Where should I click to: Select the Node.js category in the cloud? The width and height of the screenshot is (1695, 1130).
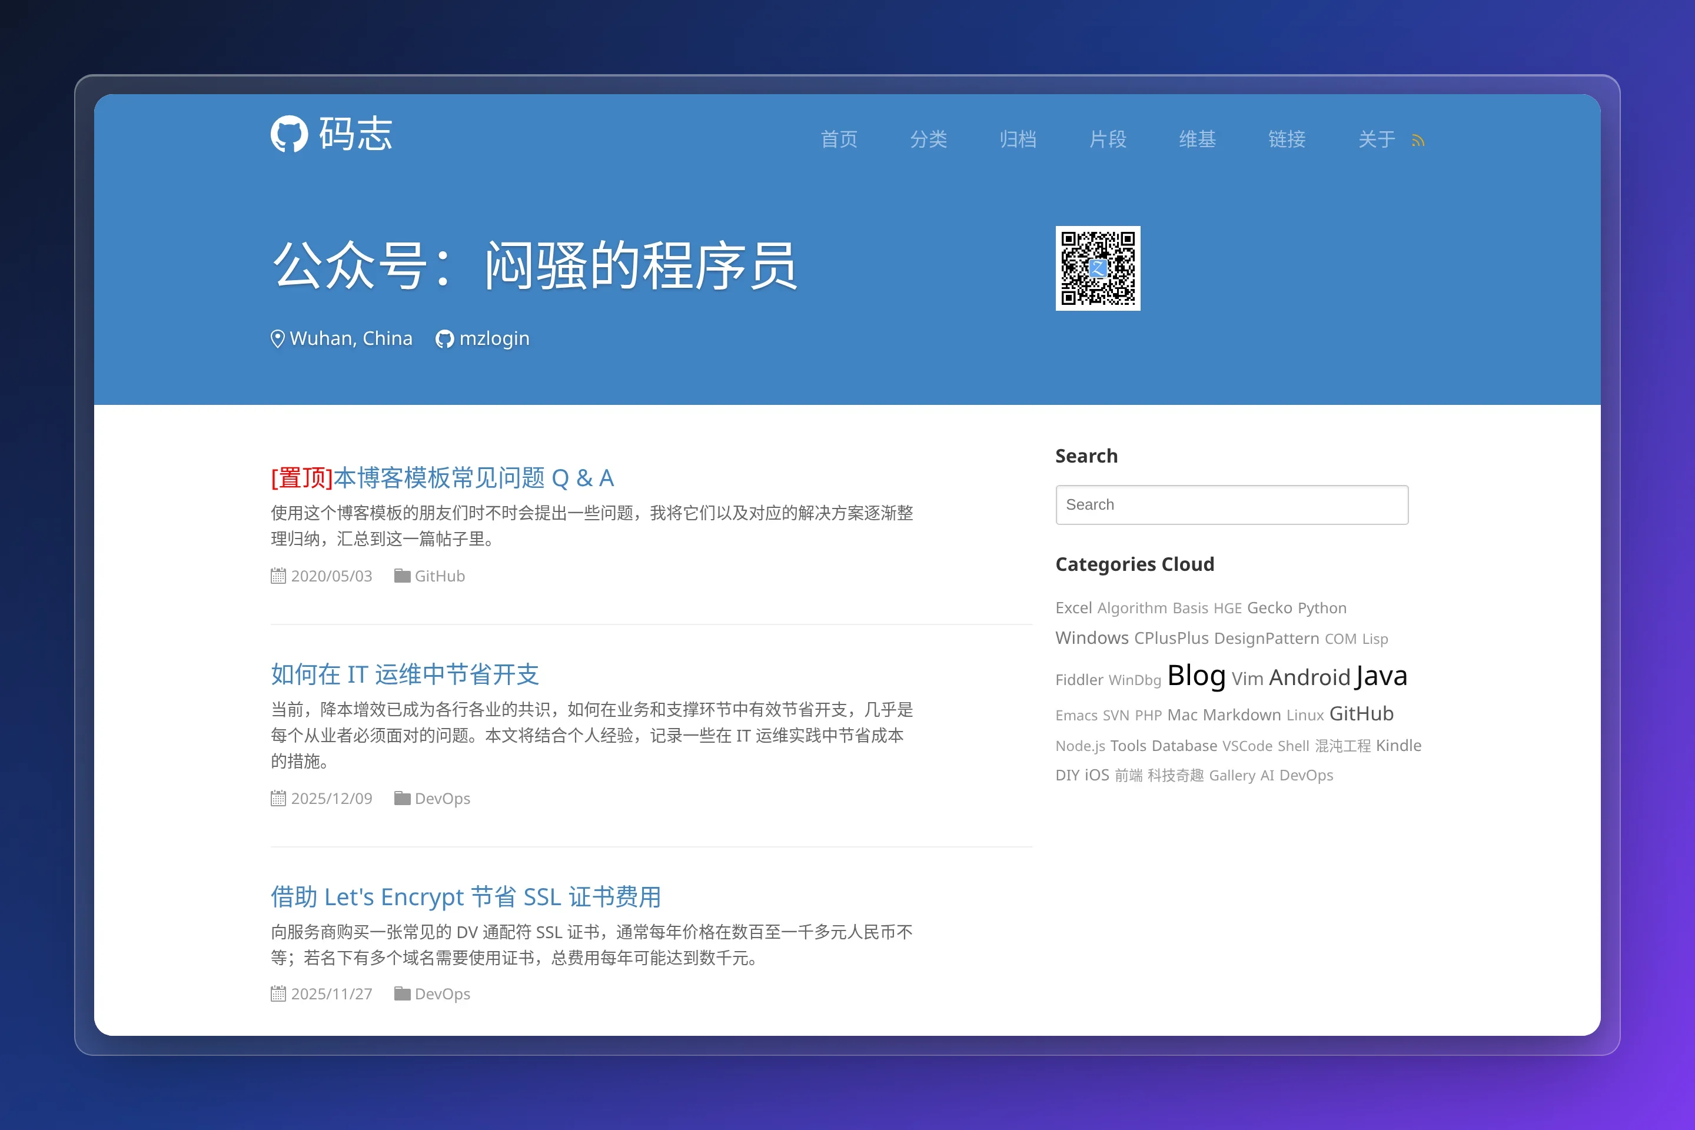(1081, 746)
